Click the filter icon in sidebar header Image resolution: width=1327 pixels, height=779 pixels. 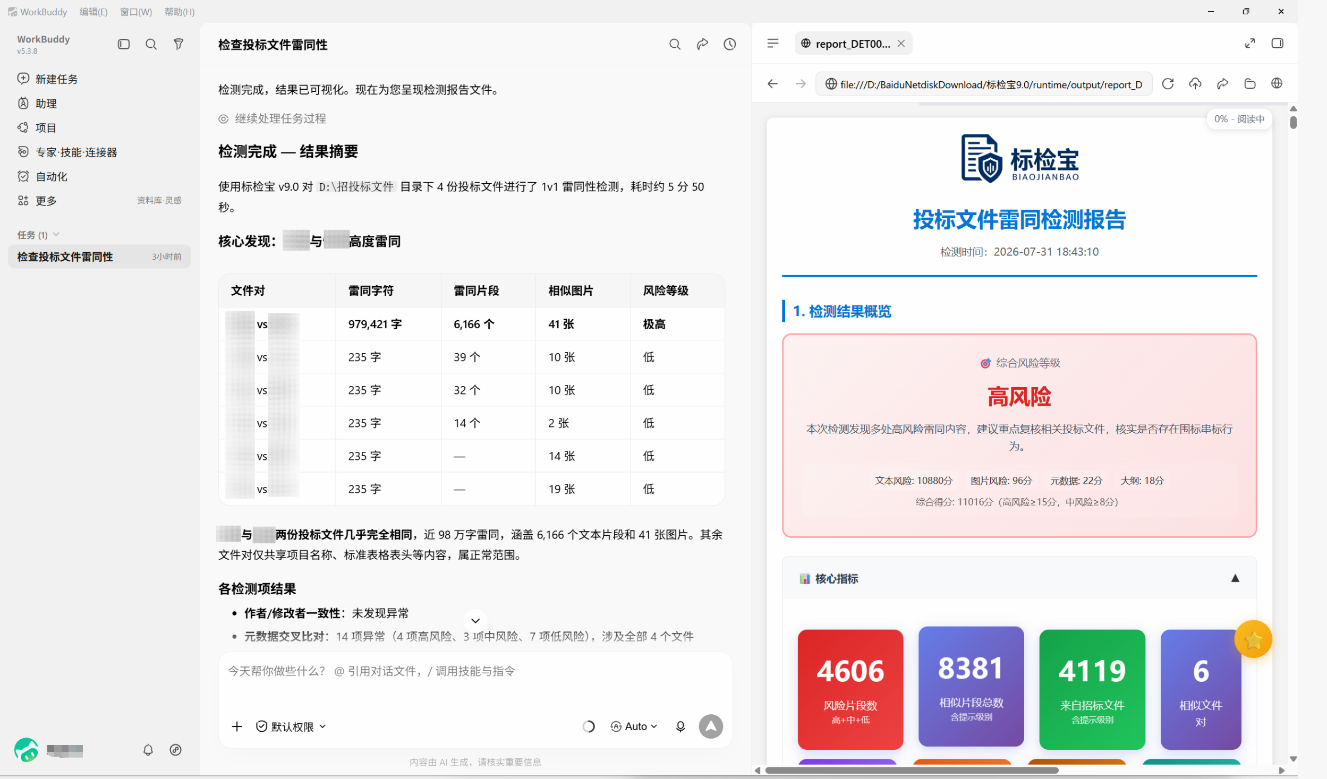(178, 44)
